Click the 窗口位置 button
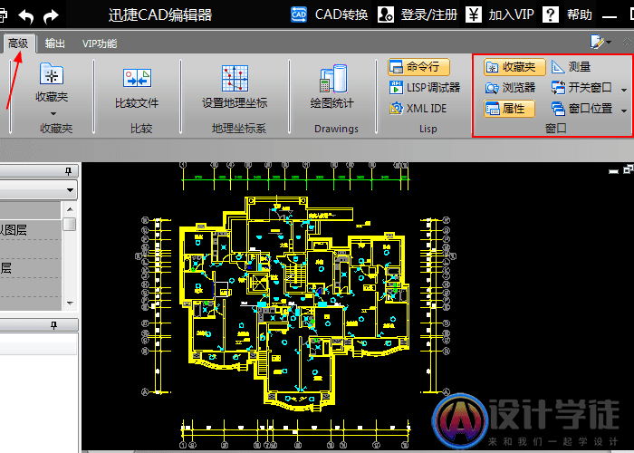The image size is (634, 453). (x=581, y=109)
